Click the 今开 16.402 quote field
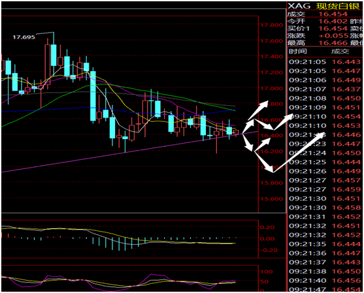The image size is (364, 293). coord(318,22)
